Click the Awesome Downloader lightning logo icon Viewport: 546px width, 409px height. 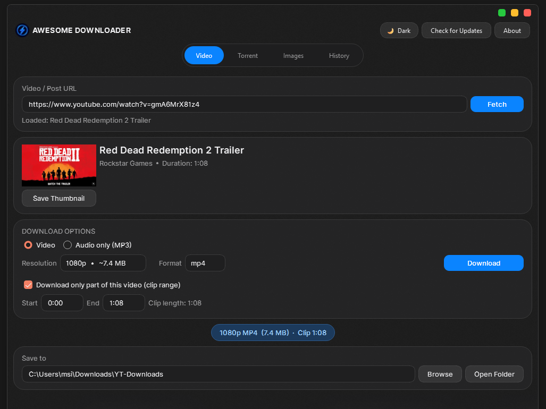click(x=22, y=30)
